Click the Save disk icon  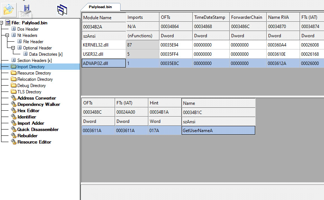tap(26, 10)
